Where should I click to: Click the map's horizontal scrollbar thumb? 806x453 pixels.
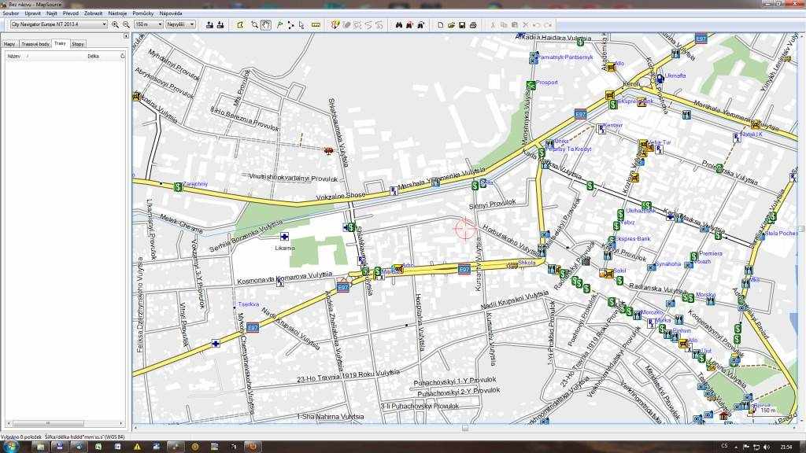tap(464, 428)
